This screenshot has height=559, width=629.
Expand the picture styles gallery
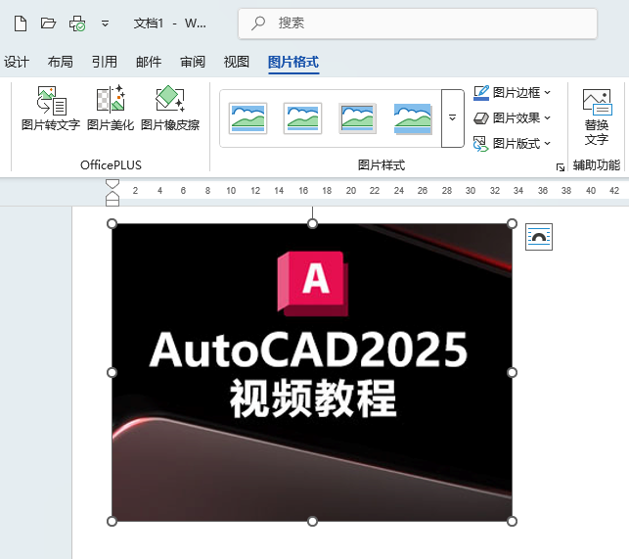coord(453,118)
